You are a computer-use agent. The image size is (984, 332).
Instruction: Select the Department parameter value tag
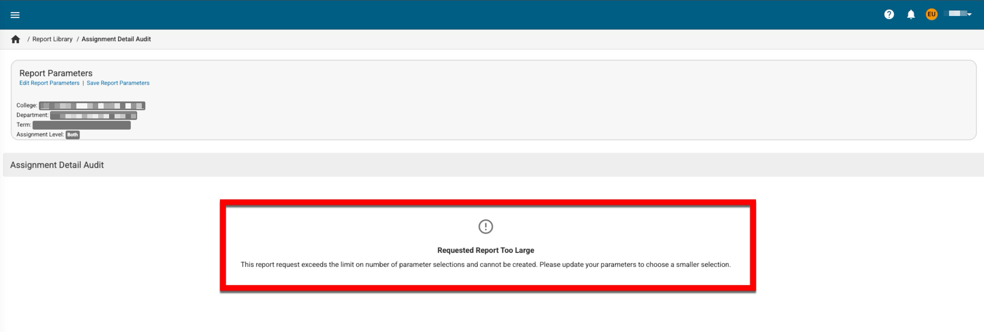coord(93,116)
